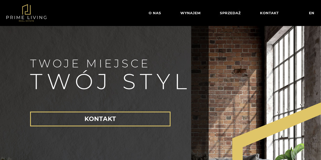Click the REAL ESTATE tagline under logo

[x=27, y=21]
